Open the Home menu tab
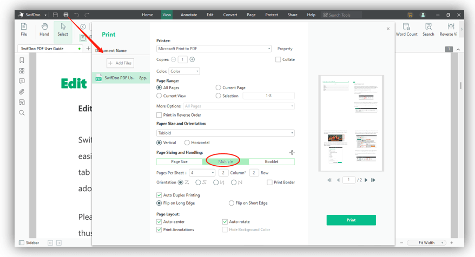Screen dimensions: 475x257 pyautogui.click(x=147, y=15)
